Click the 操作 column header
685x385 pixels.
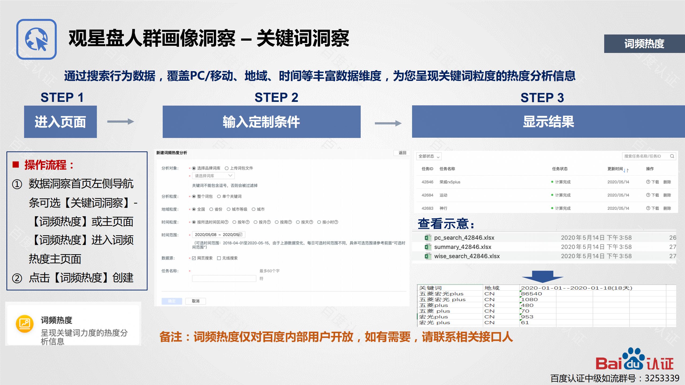click(650, 169)
